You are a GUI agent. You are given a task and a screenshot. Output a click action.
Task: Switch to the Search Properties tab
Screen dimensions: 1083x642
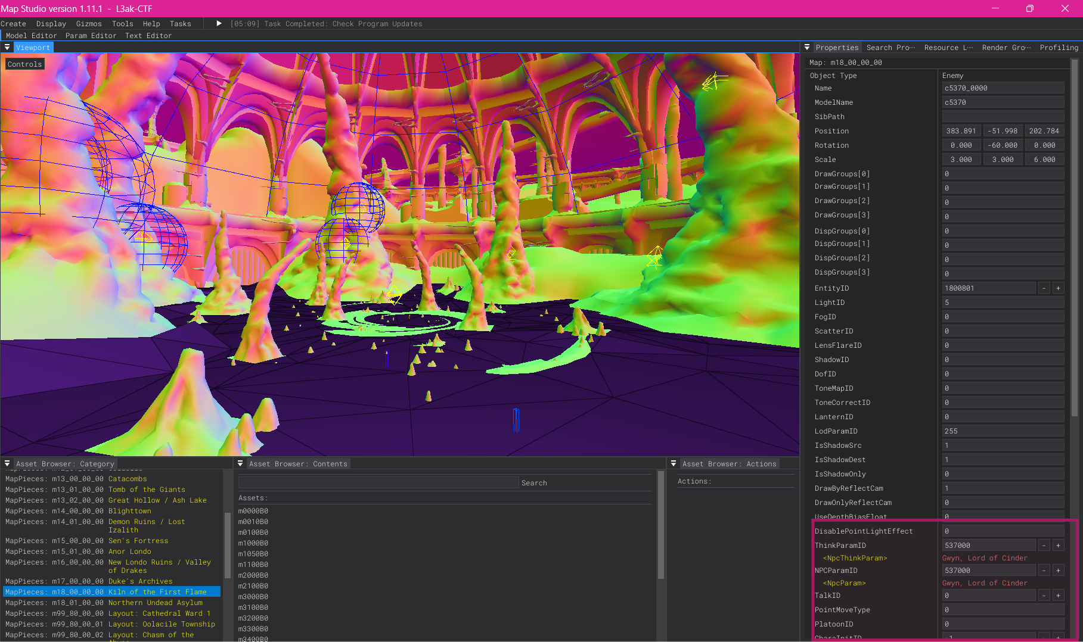click(890, 48)
